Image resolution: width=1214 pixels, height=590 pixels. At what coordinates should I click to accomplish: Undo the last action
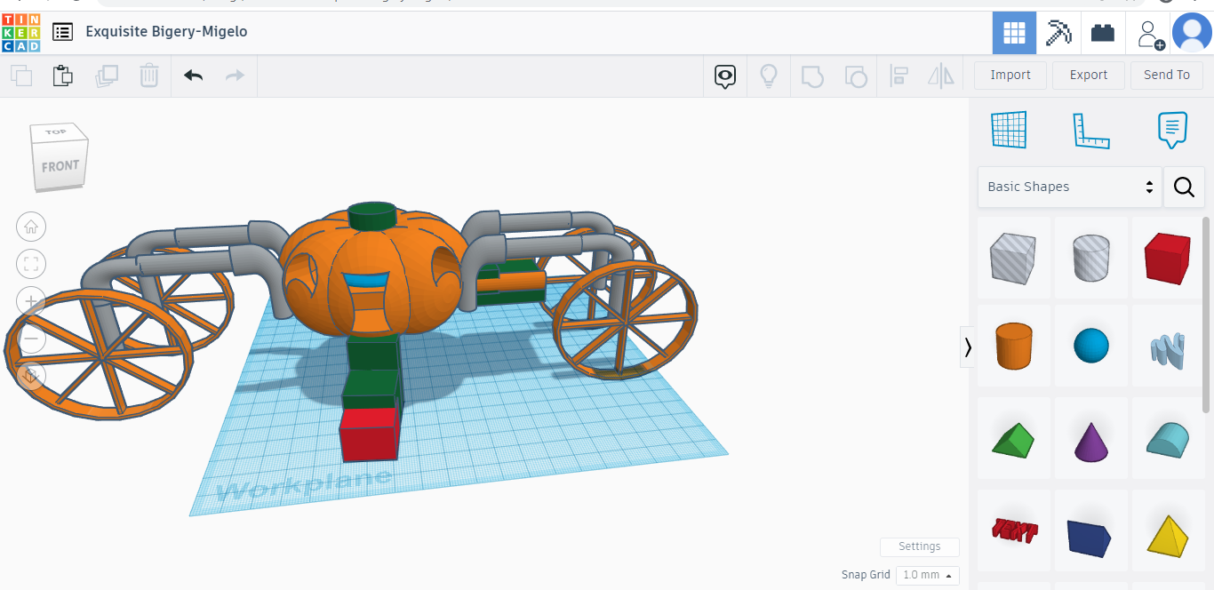[x=193, y=76]
